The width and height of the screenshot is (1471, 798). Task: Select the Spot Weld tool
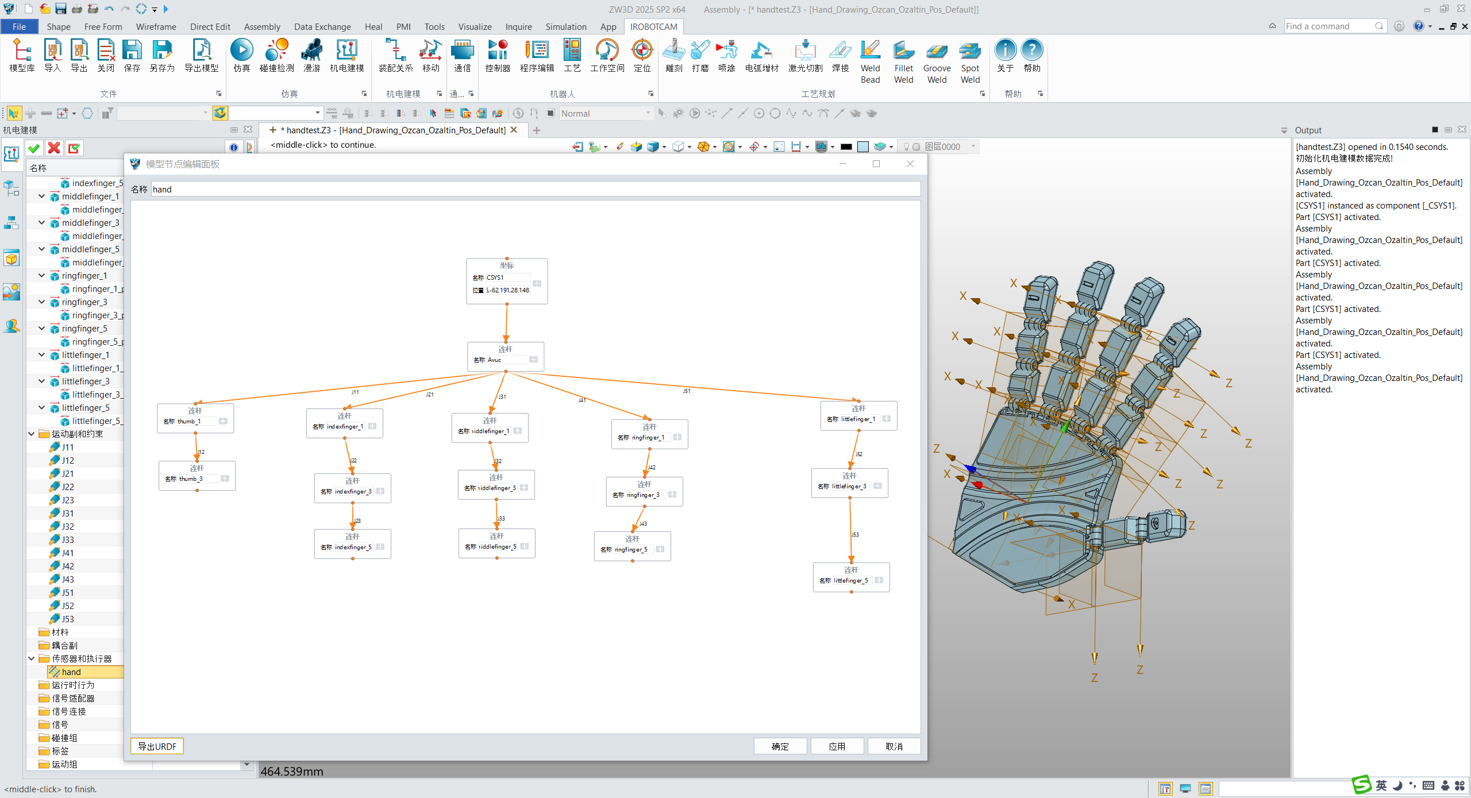coord(969,51)
